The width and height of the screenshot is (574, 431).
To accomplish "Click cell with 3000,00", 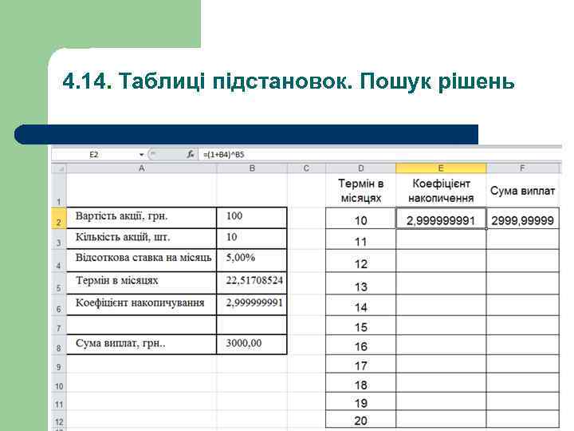I will point(252,345).
